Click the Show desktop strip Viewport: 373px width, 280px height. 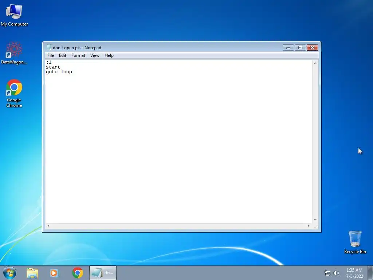[x=370, y=273]
